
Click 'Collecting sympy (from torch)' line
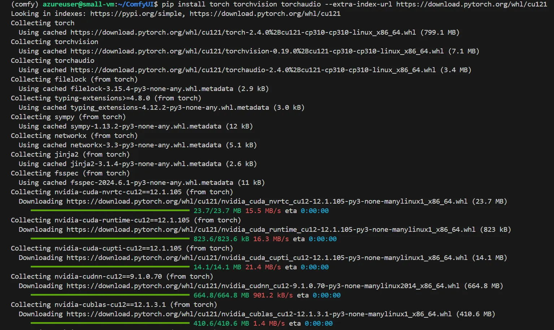coord(68,117)
